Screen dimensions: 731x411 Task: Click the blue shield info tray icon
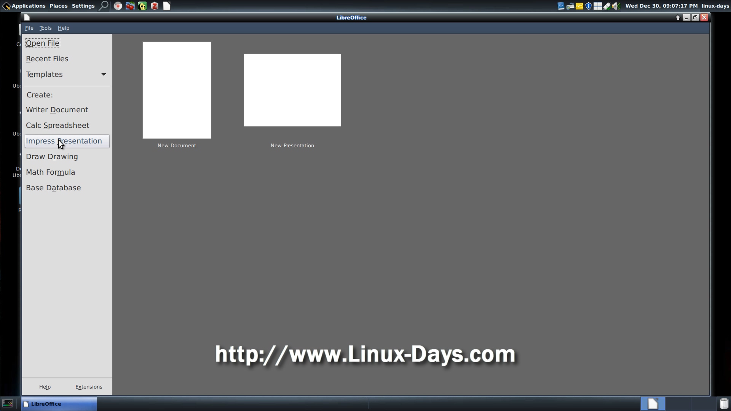pyautogui.click(x=588, y=6)
